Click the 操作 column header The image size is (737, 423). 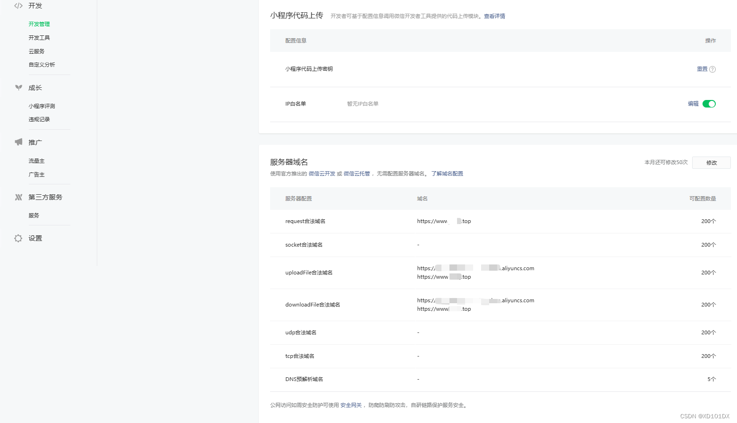(711, 41)
